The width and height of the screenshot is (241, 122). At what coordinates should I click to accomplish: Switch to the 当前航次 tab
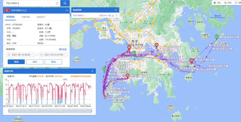(x=41, y=17)
